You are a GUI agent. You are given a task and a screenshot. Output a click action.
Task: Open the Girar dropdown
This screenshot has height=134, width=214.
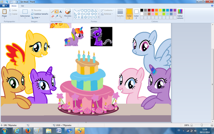point(36,17)
